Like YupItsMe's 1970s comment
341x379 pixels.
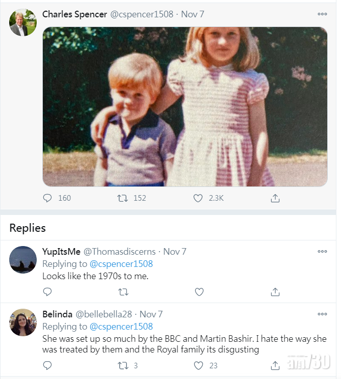199,292
